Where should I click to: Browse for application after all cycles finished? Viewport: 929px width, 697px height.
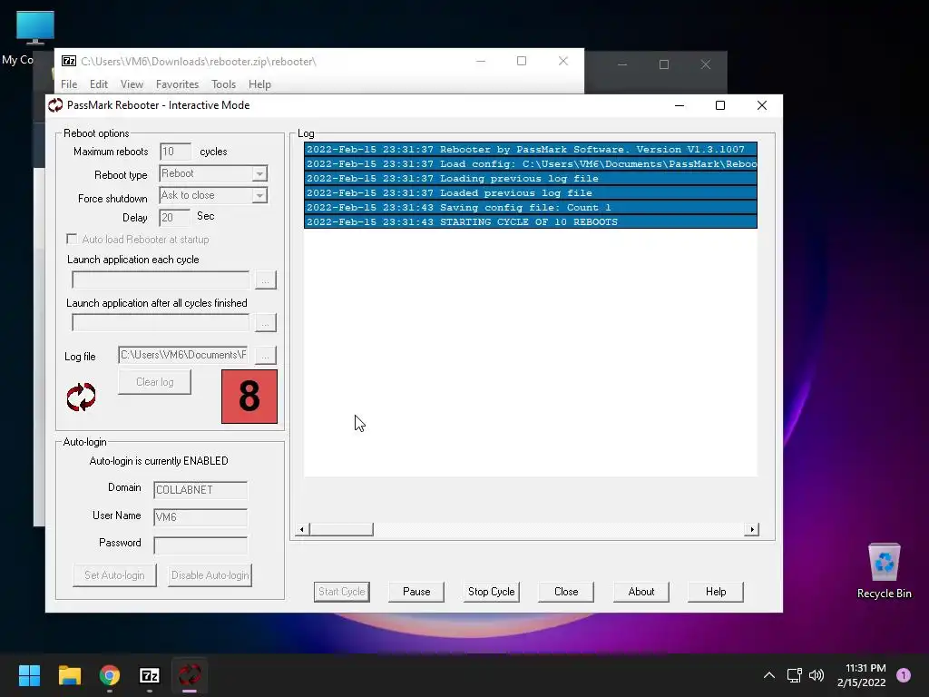(266, 323)
